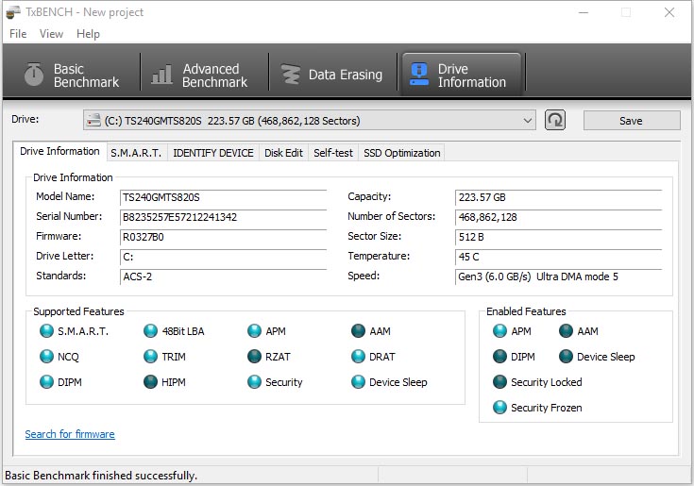This screenshot has height=486, width=694.
Task: Open the Basic Benchmark stopwatch icon
Action: tap(34, 74)
